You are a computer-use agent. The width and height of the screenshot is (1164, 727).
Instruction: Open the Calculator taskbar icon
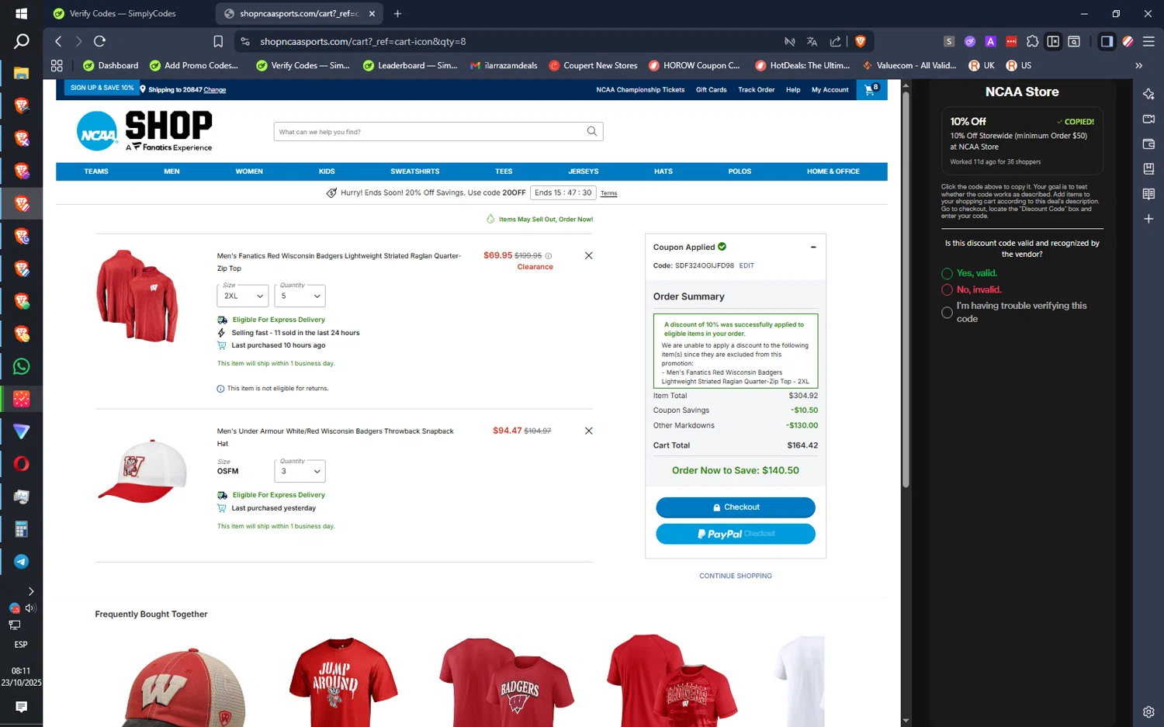coord(21,529)
